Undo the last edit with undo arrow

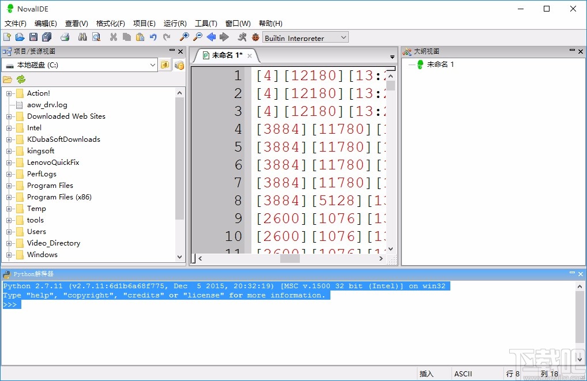click(x=153, y=37)
